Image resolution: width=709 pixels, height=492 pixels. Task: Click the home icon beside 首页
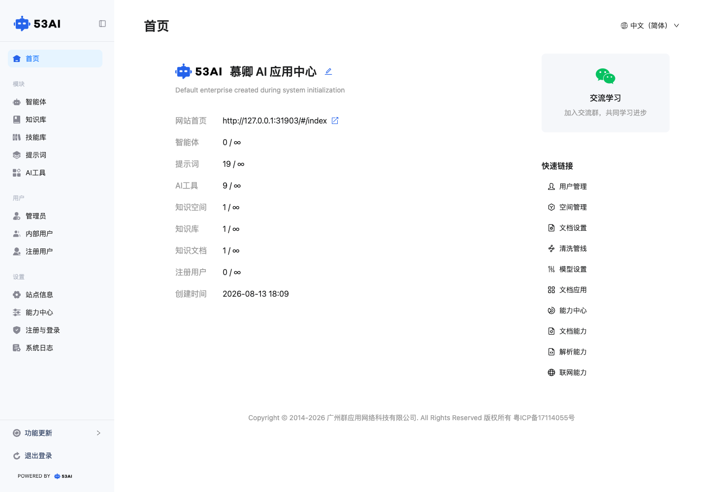tap(17, 59)
